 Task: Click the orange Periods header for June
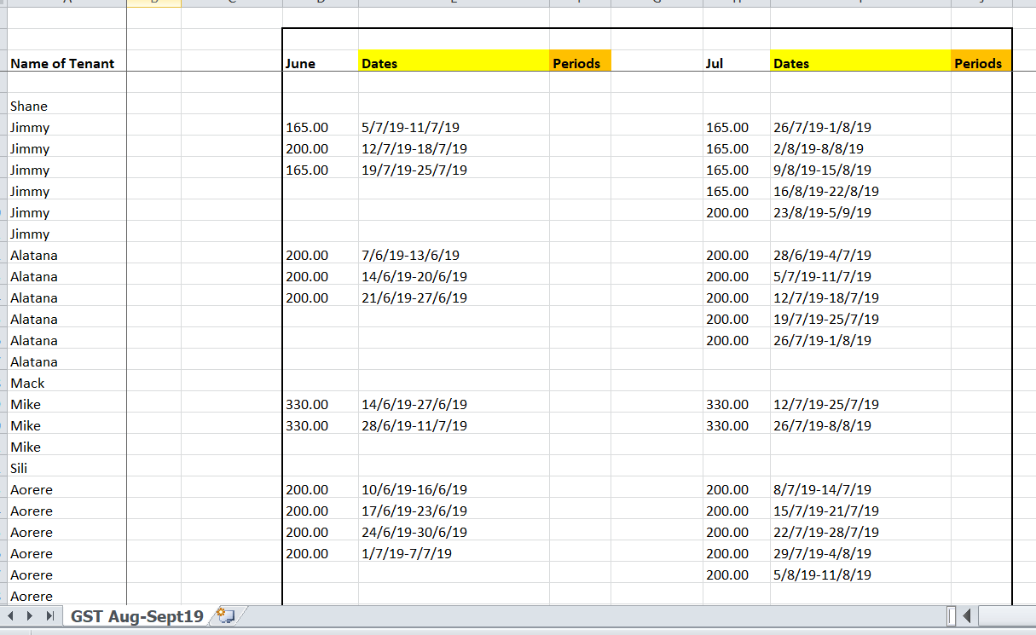coord(580,61)
